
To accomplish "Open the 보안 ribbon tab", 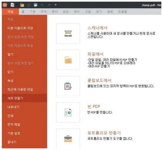I will (x=66, y=12).
